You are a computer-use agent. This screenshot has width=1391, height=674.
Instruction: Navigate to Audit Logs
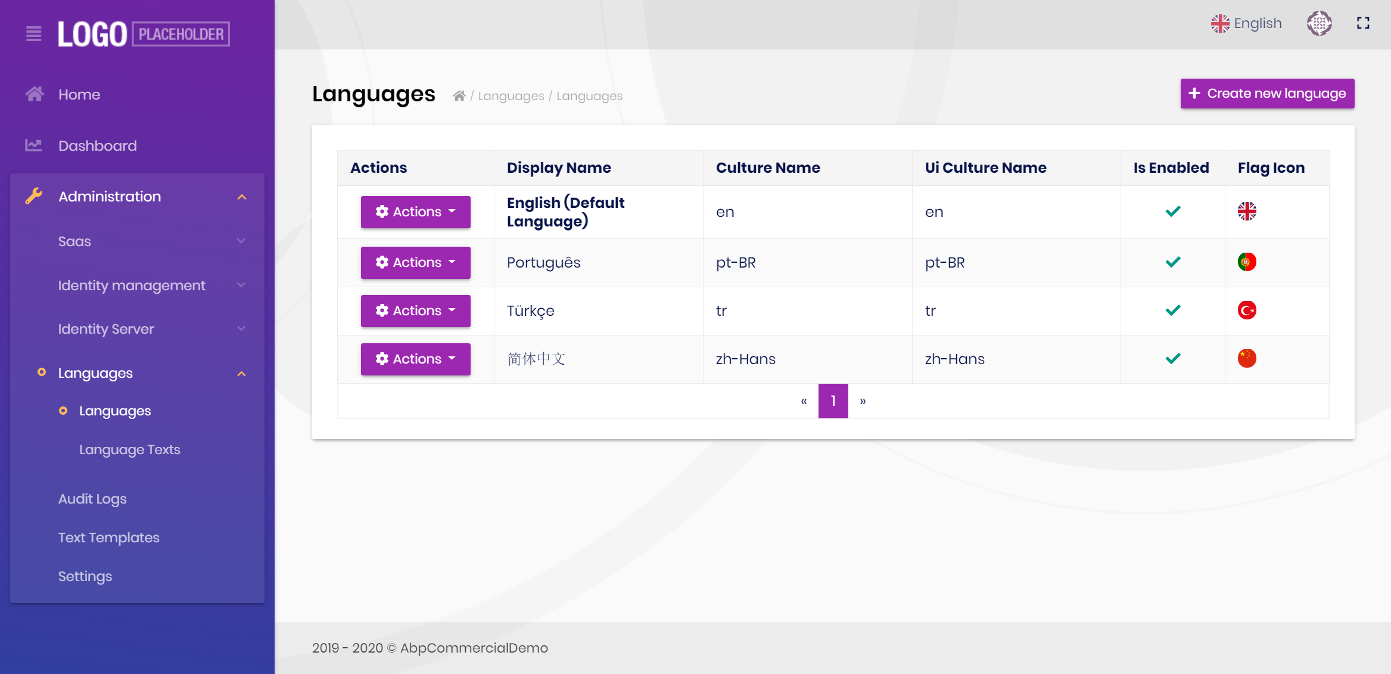(92, 499)
